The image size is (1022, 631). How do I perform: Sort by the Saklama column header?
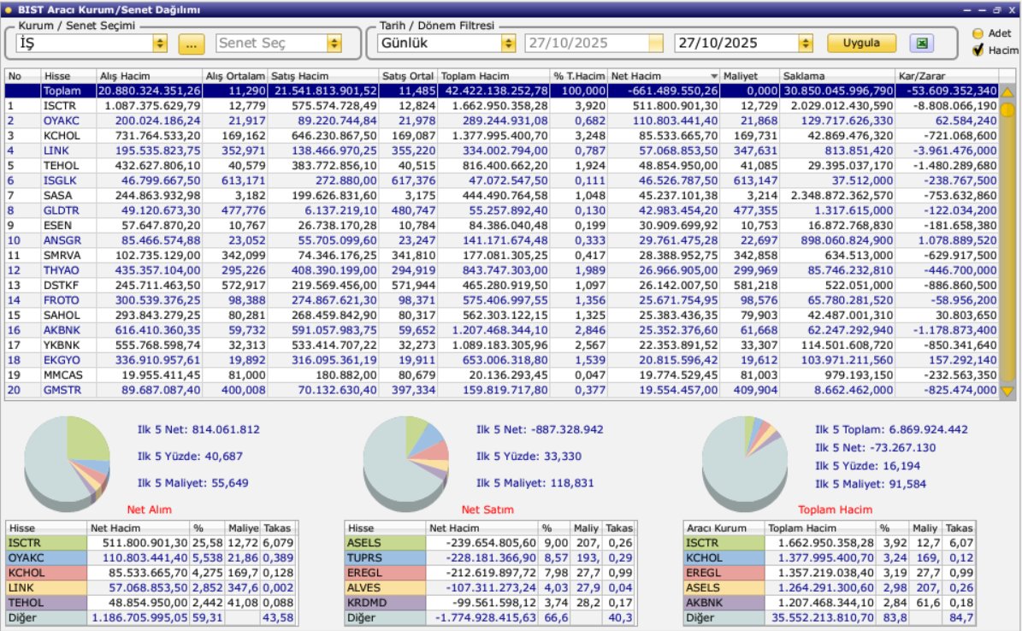tap(837, 76)
